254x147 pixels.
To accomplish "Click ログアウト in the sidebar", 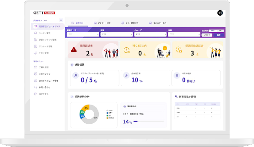I will (x=43, y=94).
